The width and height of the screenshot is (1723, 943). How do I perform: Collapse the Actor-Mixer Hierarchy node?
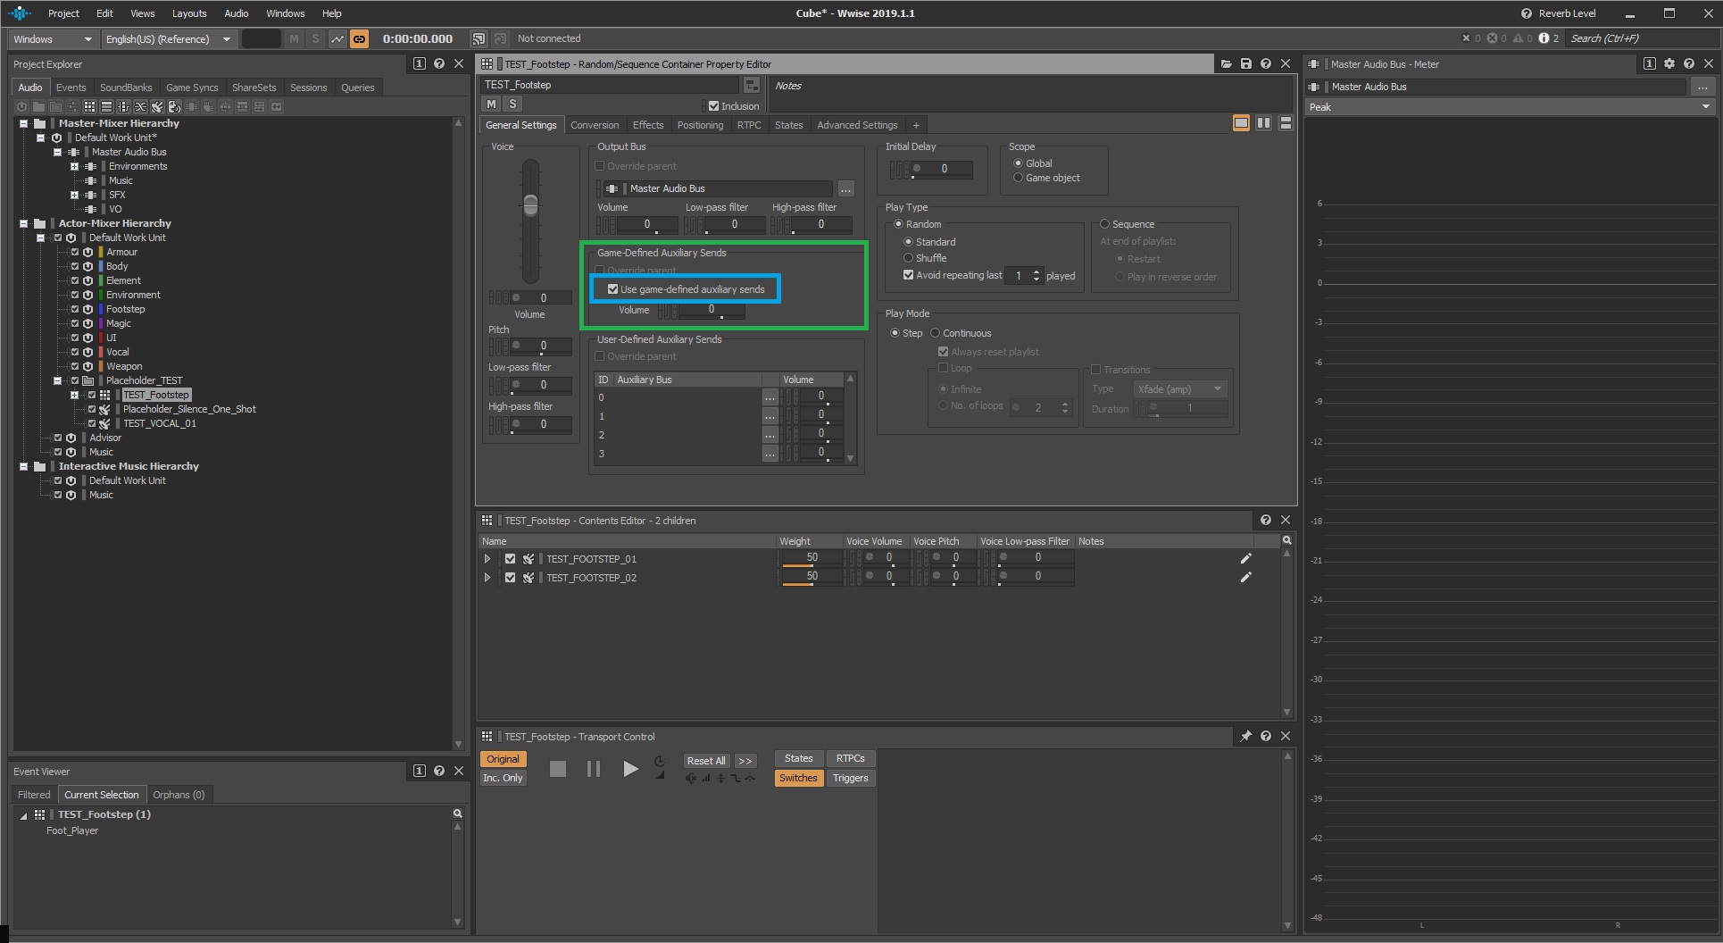pos(22,222)
